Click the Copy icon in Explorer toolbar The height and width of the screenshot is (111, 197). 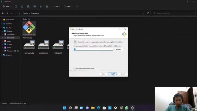coord(22,6)
